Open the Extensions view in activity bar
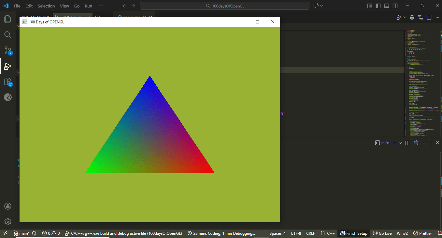This screenshot has height=238, width=442. (x=7, y=82)
